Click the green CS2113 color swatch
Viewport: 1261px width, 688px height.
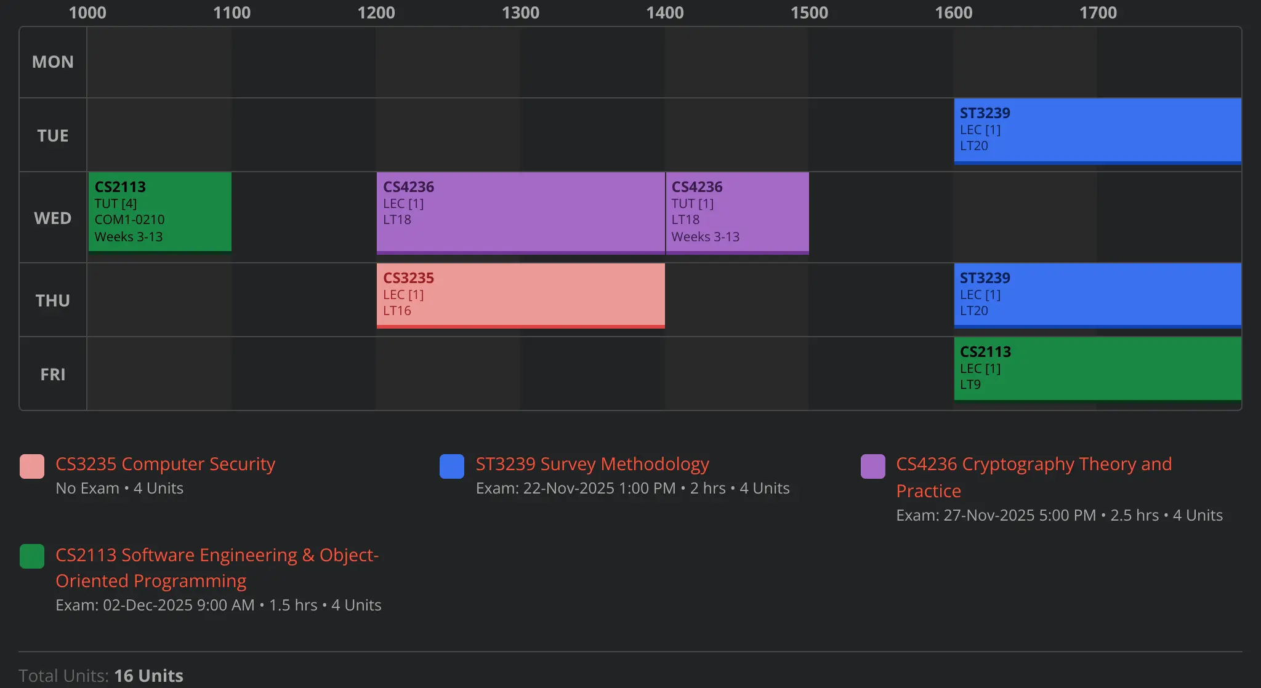point(32,556)
